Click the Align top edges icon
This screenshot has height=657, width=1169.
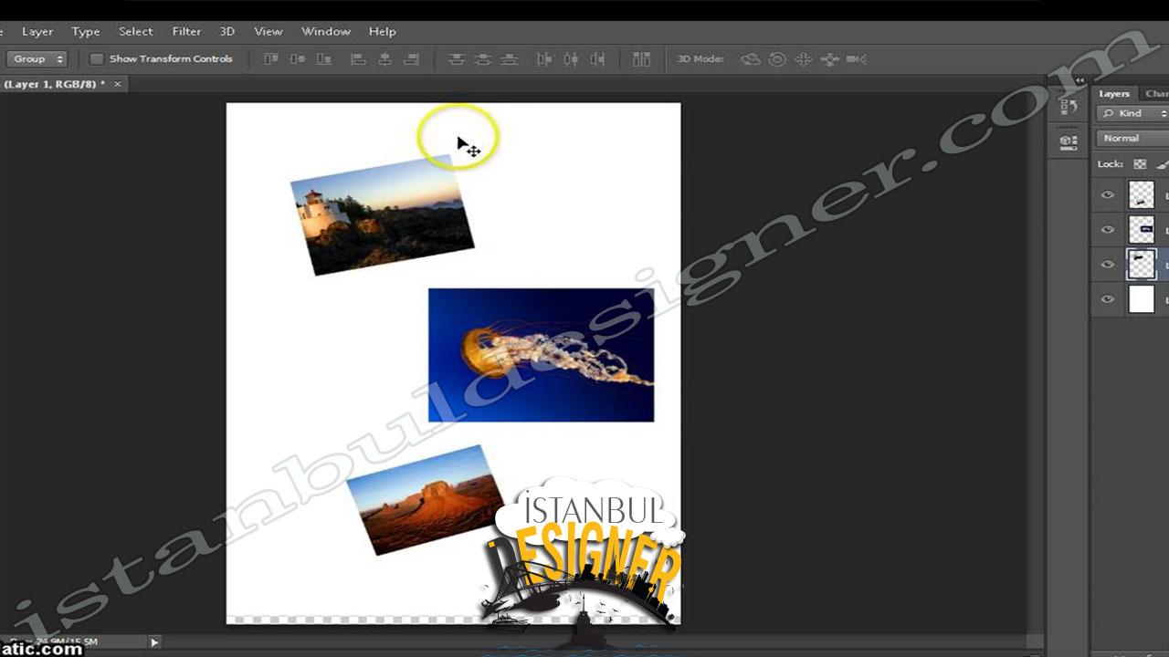tap(270, 59)
